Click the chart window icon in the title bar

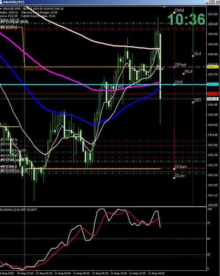coord(1,2)
